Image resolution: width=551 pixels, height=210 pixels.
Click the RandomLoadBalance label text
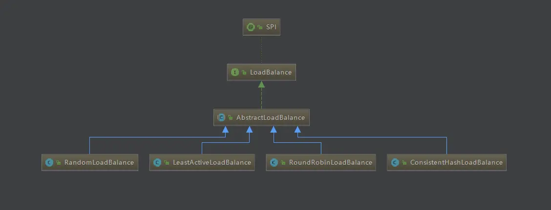(99, 163)
